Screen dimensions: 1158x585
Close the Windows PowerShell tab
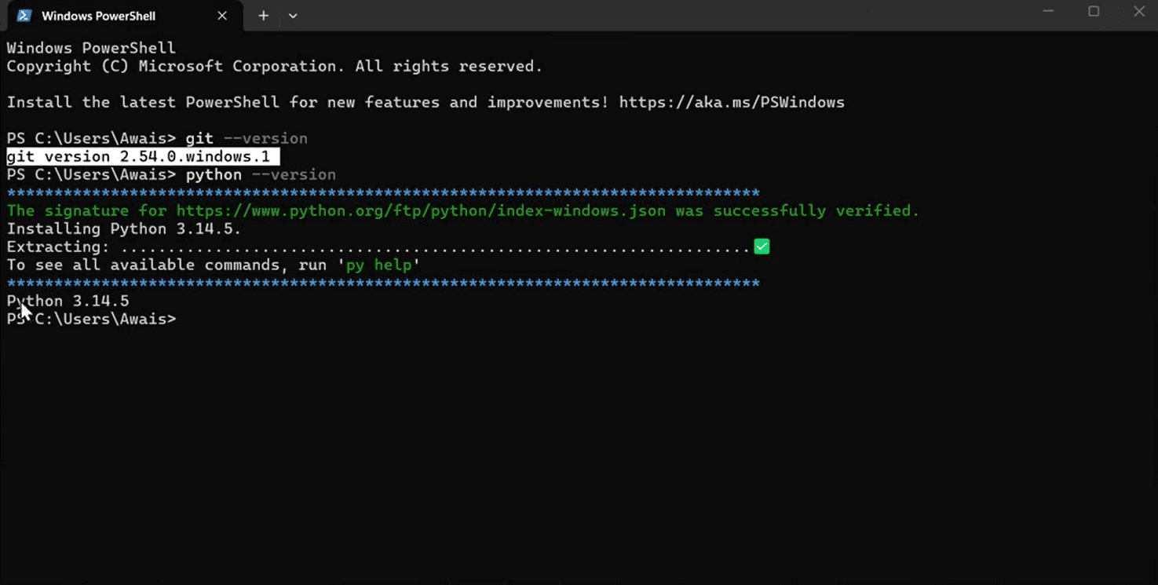pos(222,16)
